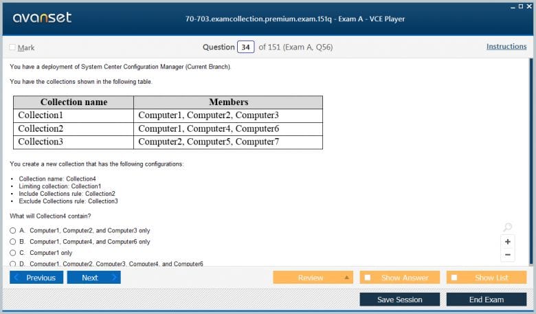
Task: Click the Collection1 table cell
Action: (74, 115)
